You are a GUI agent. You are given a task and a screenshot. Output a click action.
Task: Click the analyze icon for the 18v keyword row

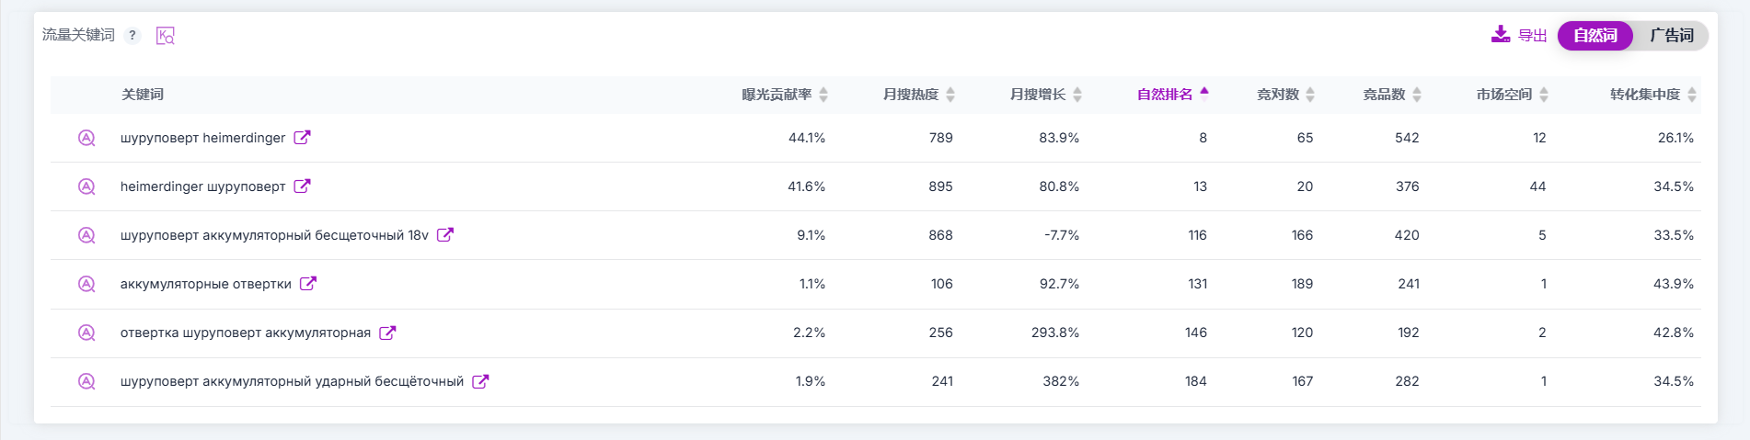(x=86, y=235)
